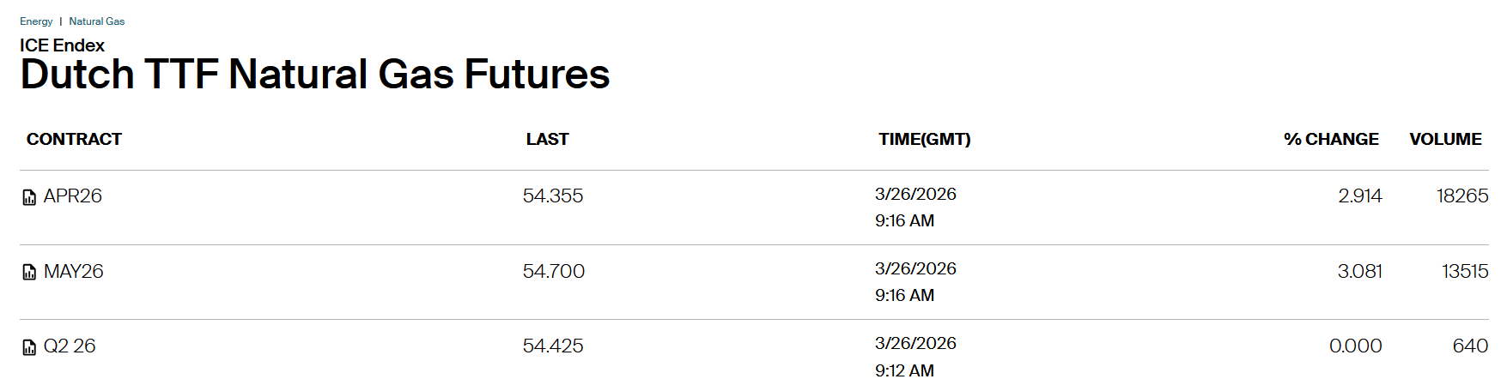Click the Natural Gas breadcrumb link
Viewport: 1507px width, 379px height.
point(97,21)
